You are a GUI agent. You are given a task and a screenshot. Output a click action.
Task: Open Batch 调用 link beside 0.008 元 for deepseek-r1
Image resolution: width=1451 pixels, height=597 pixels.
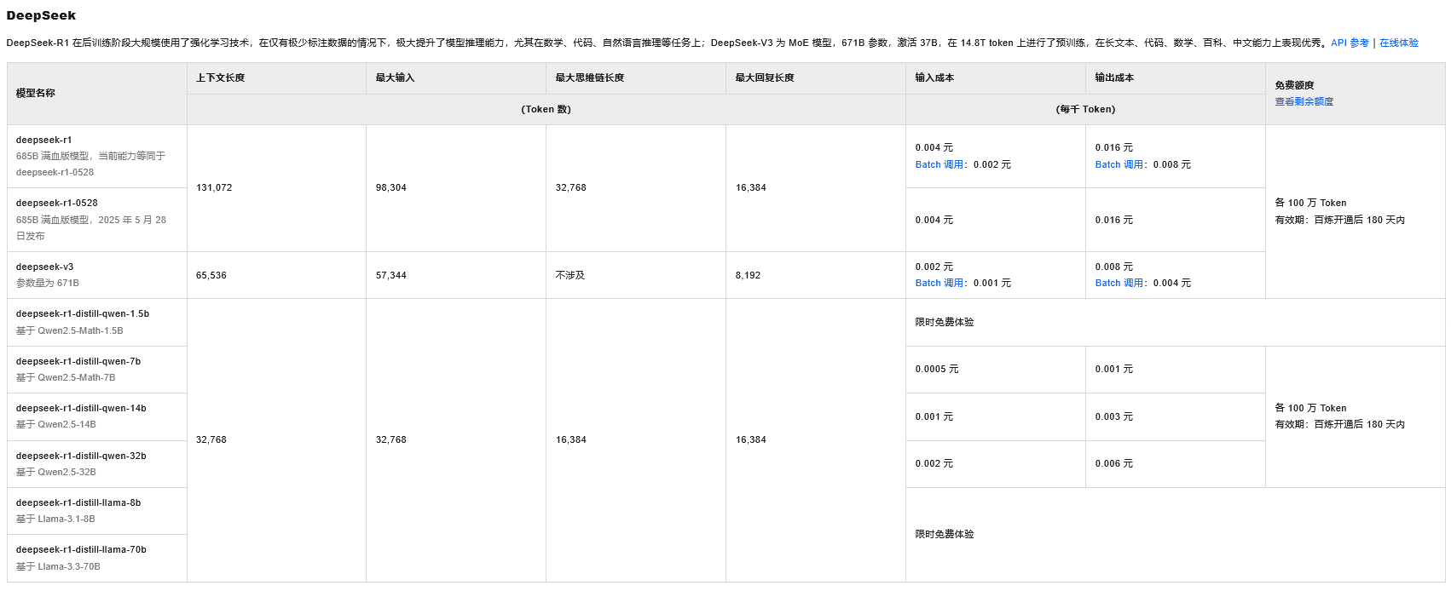(x=1120, y=164)
